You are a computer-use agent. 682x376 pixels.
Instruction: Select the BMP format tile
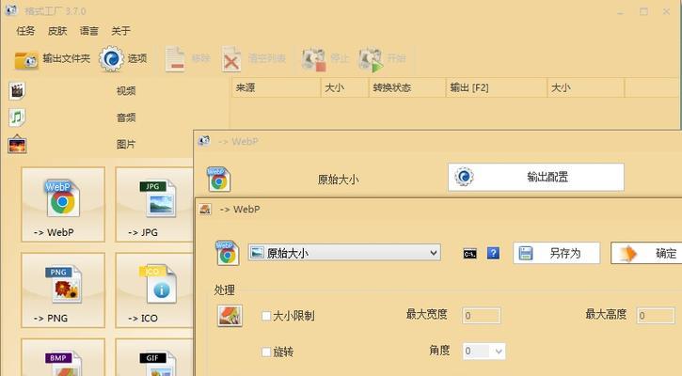tap(63, 357)
